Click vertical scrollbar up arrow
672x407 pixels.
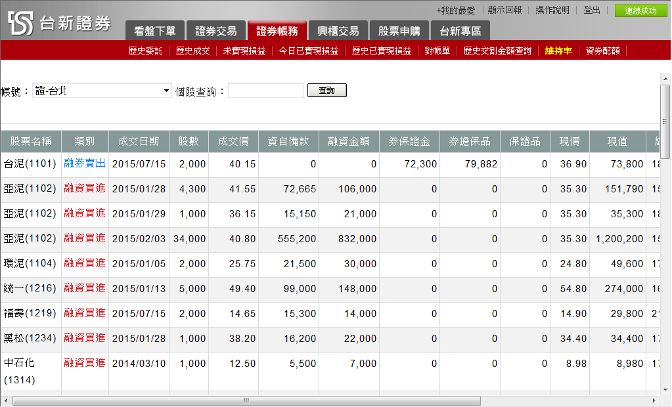tap(665, 78)
